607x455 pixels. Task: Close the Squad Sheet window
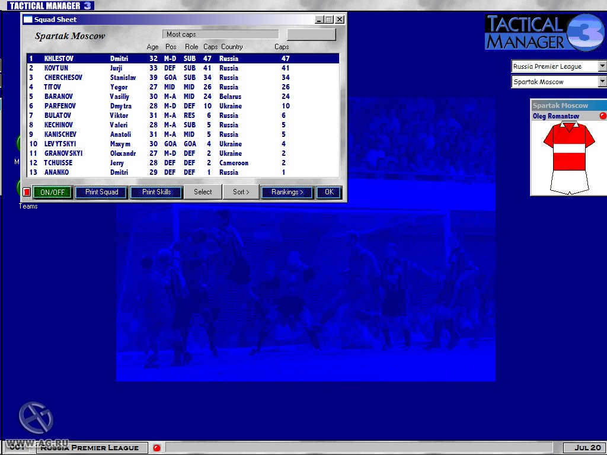click(340, 20)
